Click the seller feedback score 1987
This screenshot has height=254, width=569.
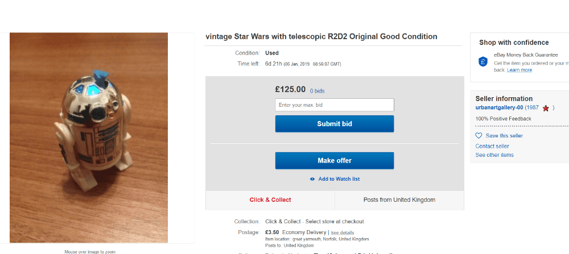pyautogui.click(x=532, y=107)
